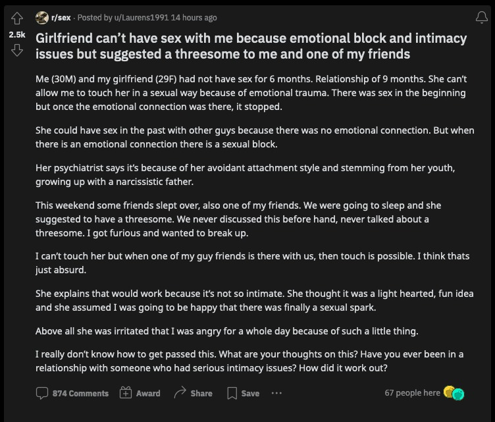Image resolution: width=495 pixels, height=422 pixels.
Task: Go to the r/sex subreddit link
Action: (x=62, y=18)
